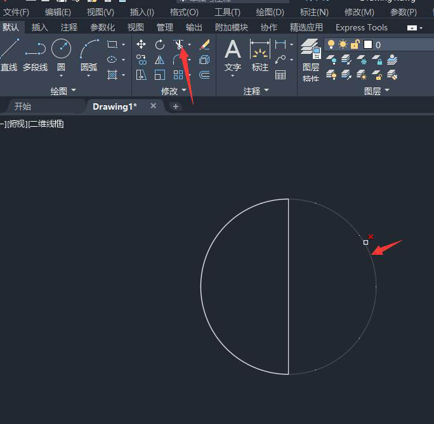Select the Rotate tool icon
The width and height of the screenshot is (434, 424).
tap(160, 44)
